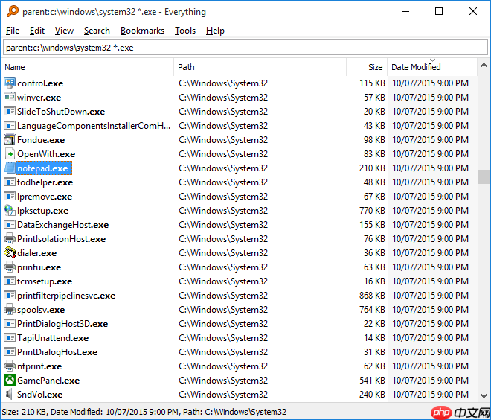Click the LanguageComponentsInstallerComH file icon

(10, 126)
